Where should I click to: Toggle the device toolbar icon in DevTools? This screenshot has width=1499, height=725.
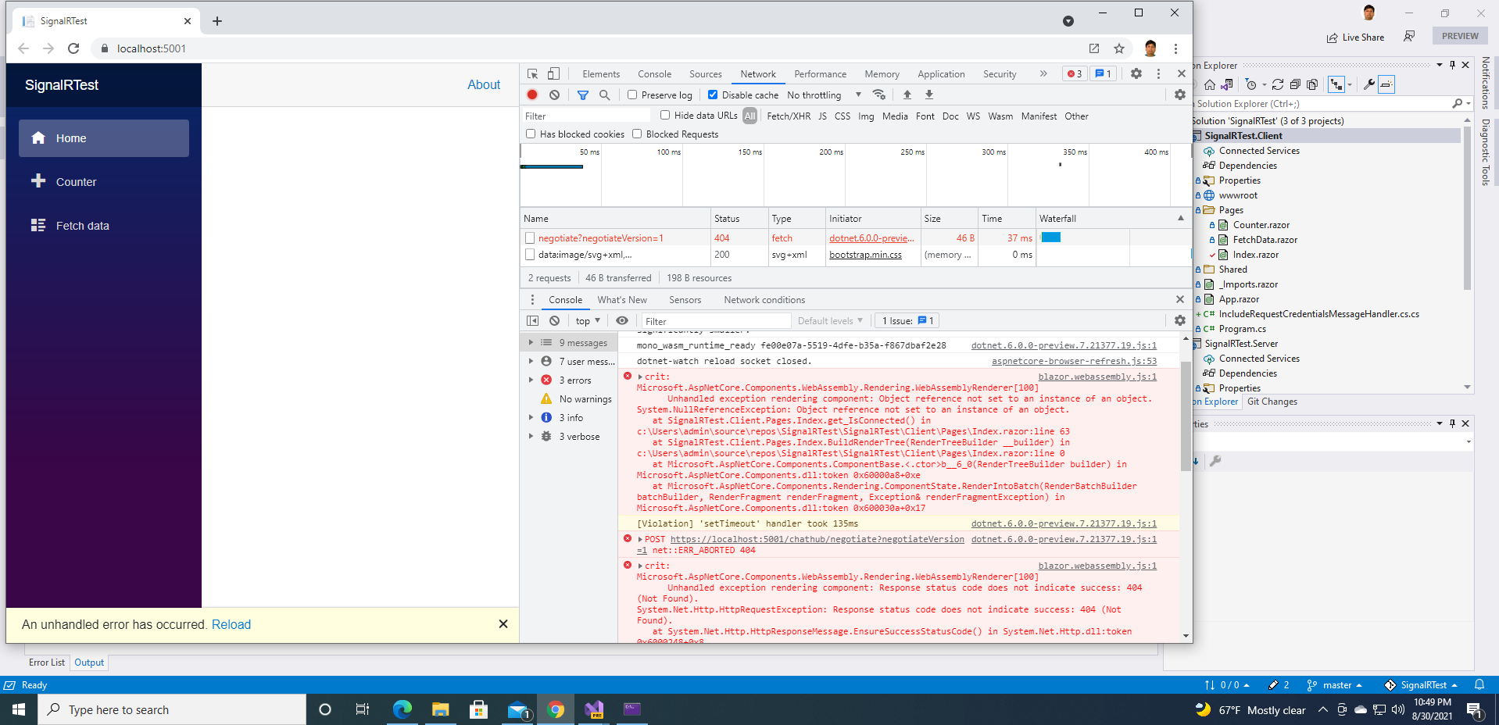[x=553, y=73]
